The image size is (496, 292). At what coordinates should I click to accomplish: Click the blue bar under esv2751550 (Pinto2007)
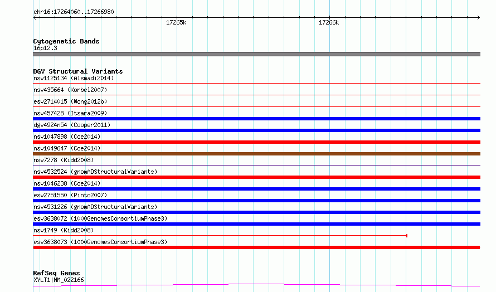pyautogui.click(x=256, y=201)
